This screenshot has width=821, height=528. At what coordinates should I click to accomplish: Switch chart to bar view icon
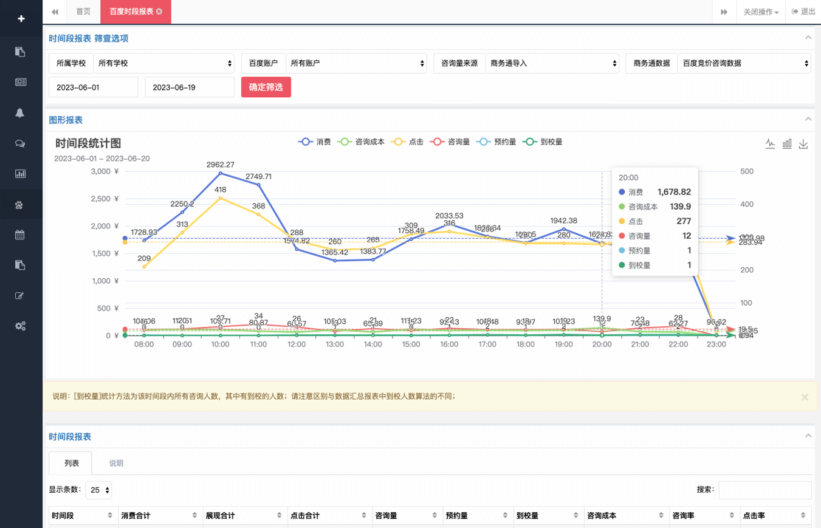(x=787, y=144)
